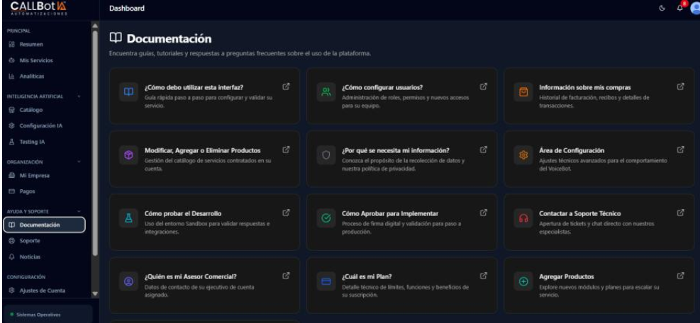This screenshot has height=323, width=700.
Task: Open external link for Cuál es mi Plan
Action: pos(483,276)
